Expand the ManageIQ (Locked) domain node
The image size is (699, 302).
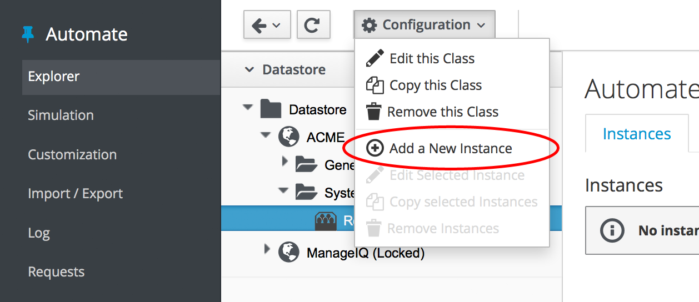point(267,250)
